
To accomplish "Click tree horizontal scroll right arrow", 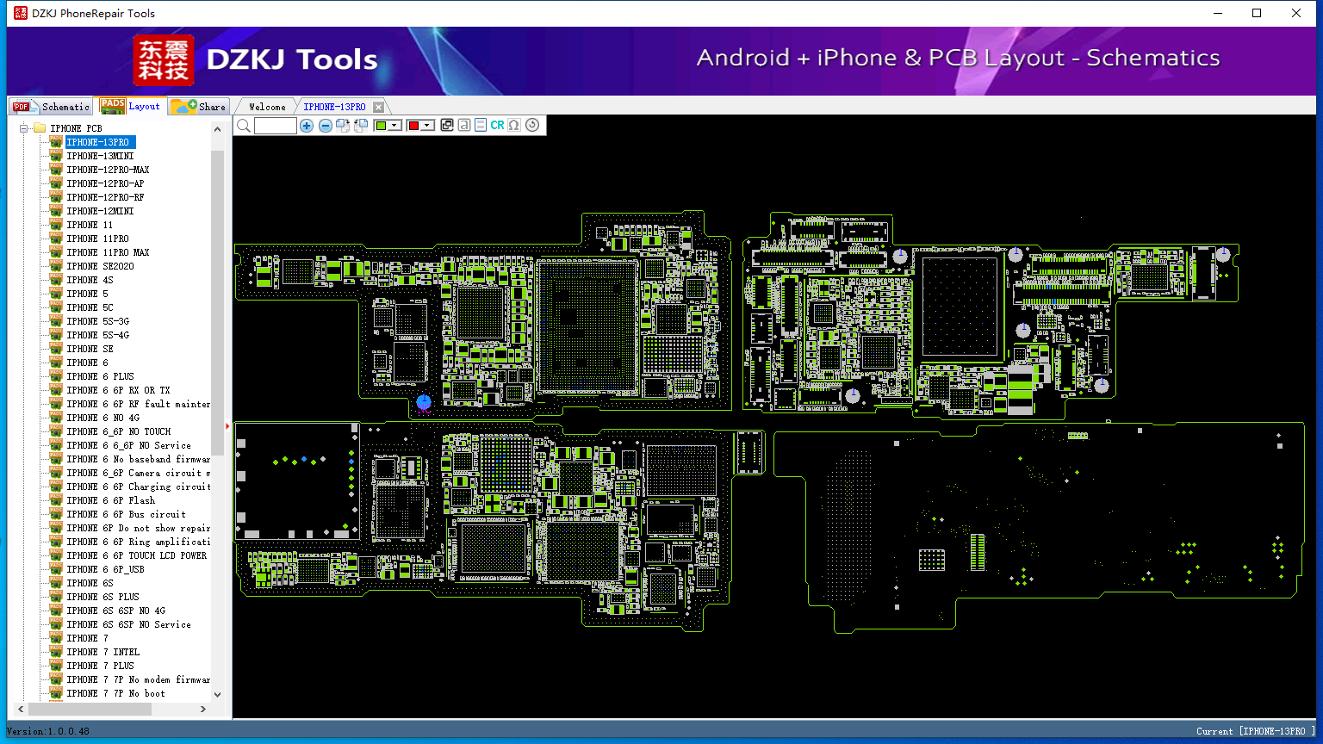I will coord(203,709).
